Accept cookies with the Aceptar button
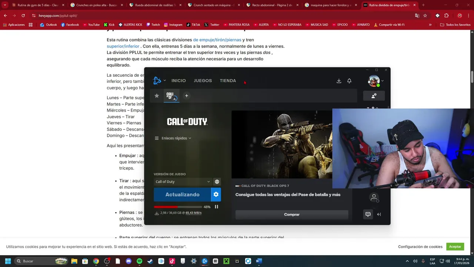 455,247
